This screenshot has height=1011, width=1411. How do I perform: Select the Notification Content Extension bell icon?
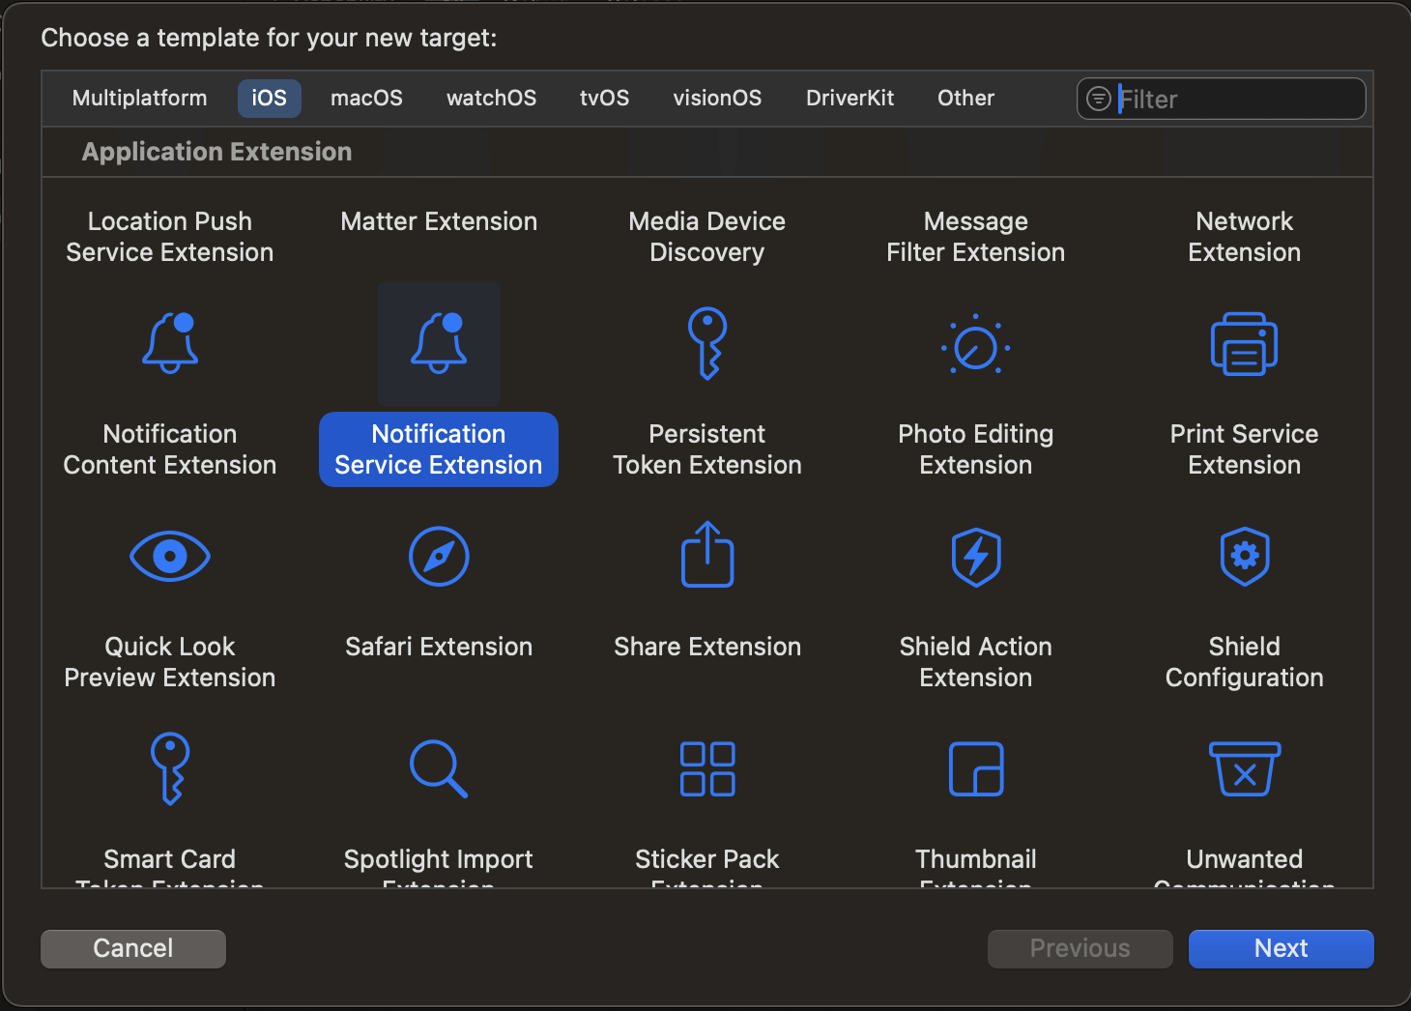[170, 343]
